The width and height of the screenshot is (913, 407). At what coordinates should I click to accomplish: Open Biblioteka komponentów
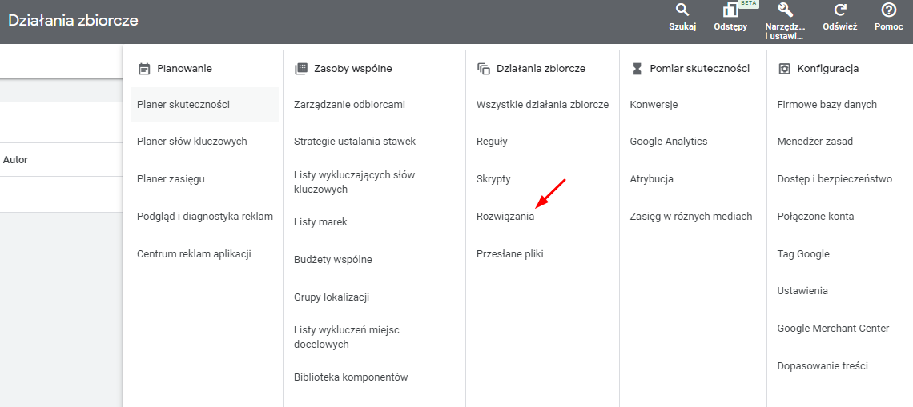pos(351,377)
